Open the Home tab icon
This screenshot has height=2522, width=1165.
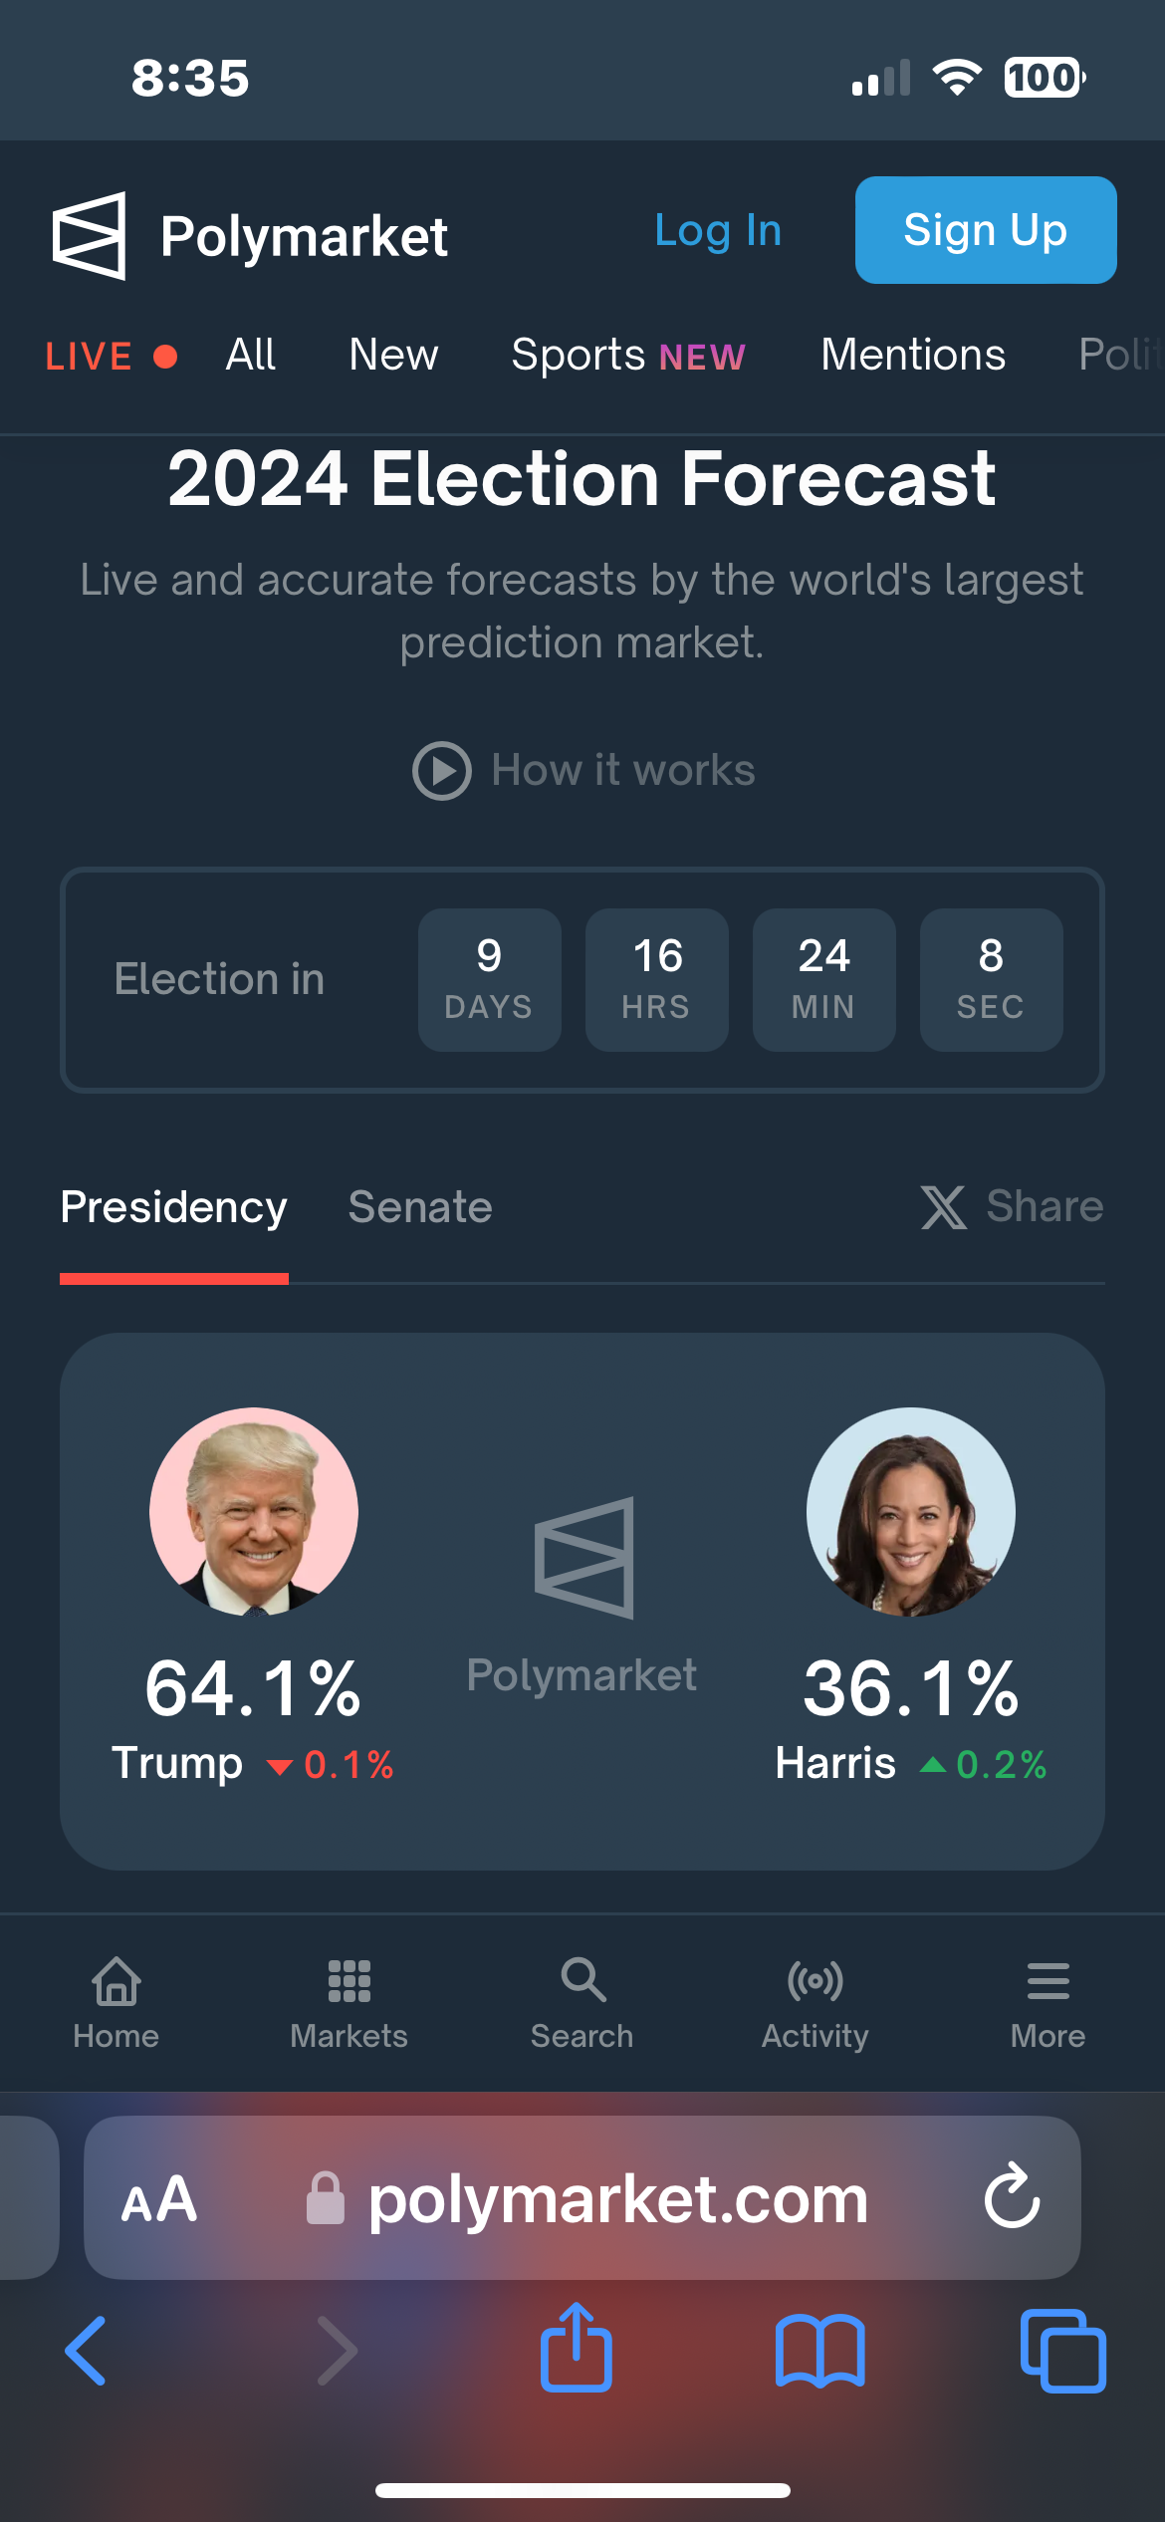[x=116, y=1981]
